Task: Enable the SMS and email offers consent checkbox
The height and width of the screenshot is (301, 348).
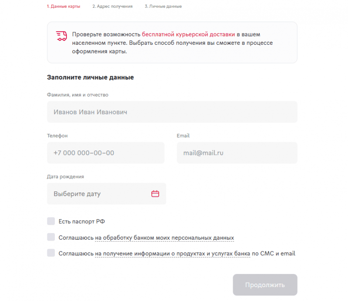Action: [x=50, y=254]
